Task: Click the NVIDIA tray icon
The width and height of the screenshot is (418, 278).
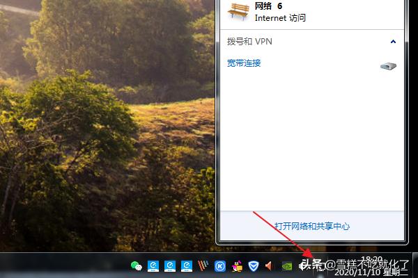Action: coord(287,265)
